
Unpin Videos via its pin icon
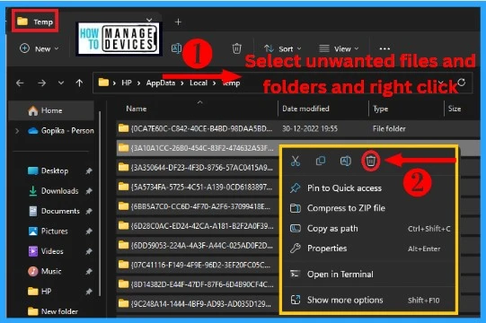tap(89, 251)
